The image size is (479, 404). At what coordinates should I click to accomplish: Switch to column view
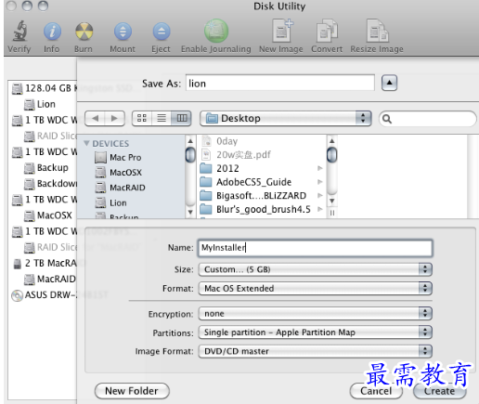pyautogui.click(x=182, y=118)
